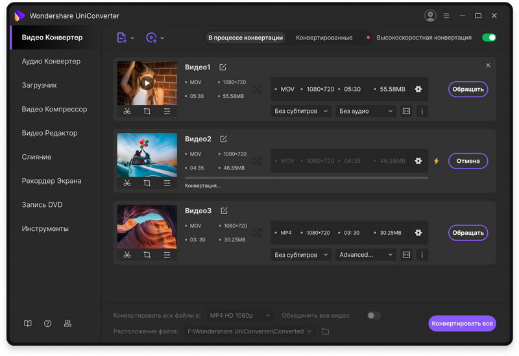This screenshot has height=356, width=519.
Task: Click the crop icon under Видео2
Action: click(x=147, y=184)
